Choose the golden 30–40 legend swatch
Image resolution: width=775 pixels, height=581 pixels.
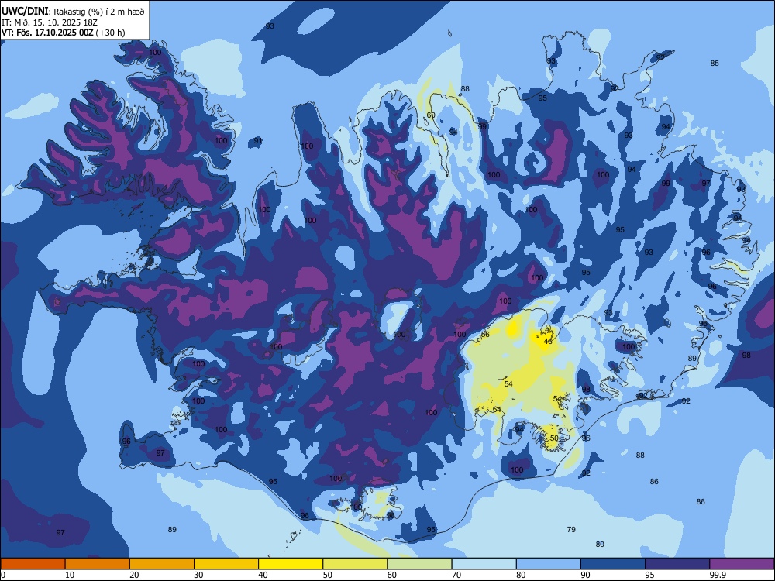tap(226, 564)
